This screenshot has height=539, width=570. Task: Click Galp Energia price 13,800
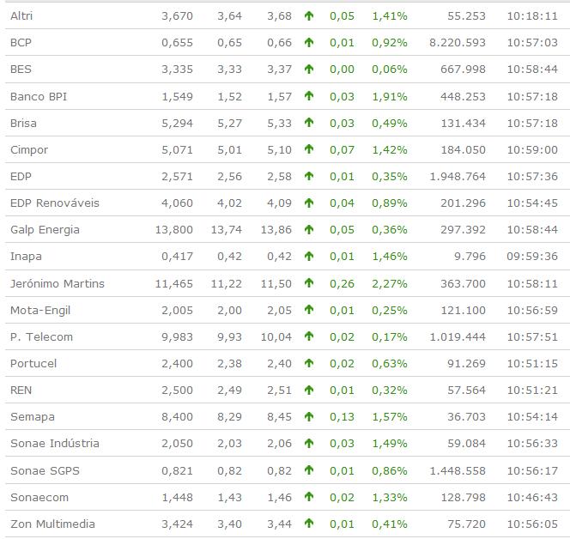coord(173,230)
